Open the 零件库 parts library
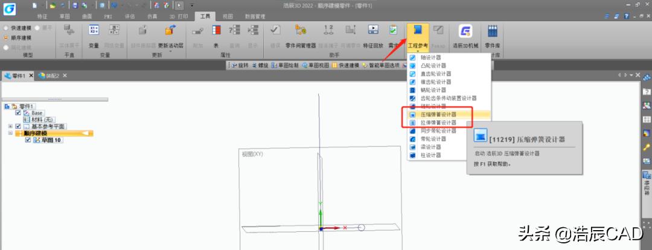Image resolution: width=652 pixels, height=250 pixels. (493, 36)
